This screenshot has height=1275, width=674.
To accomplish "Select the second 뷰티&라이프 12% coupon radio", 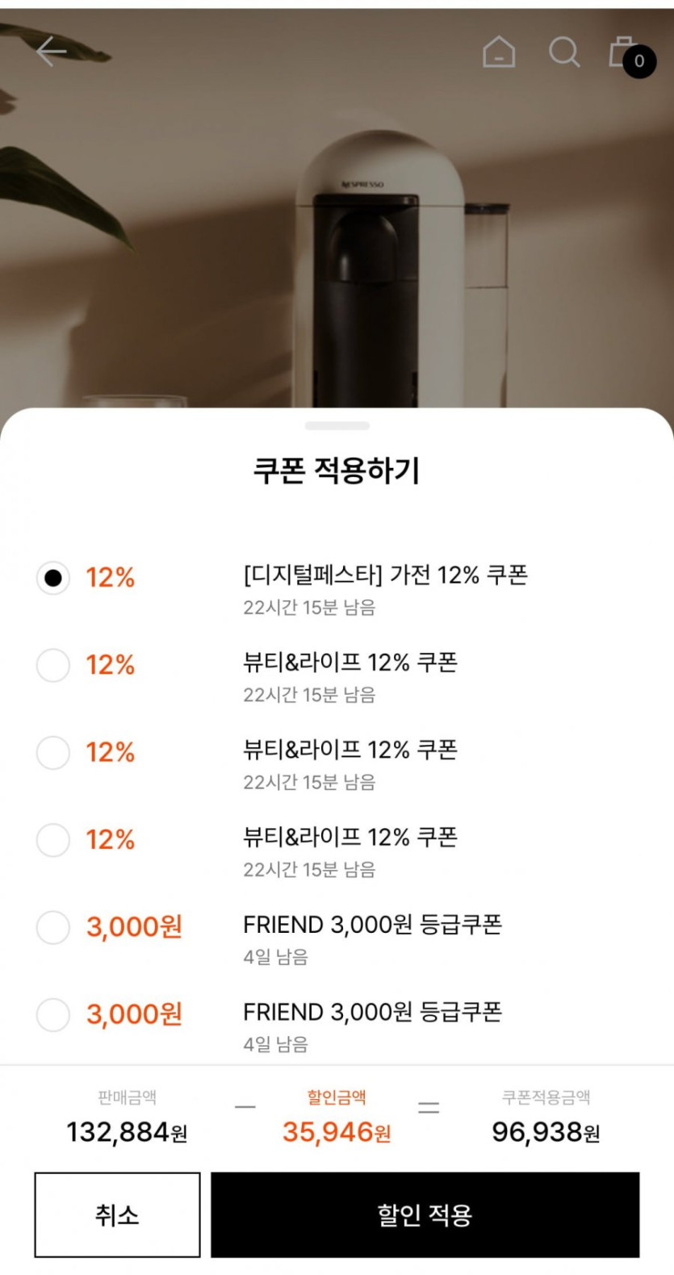I will pyautogui.click(x=53, y=752).
